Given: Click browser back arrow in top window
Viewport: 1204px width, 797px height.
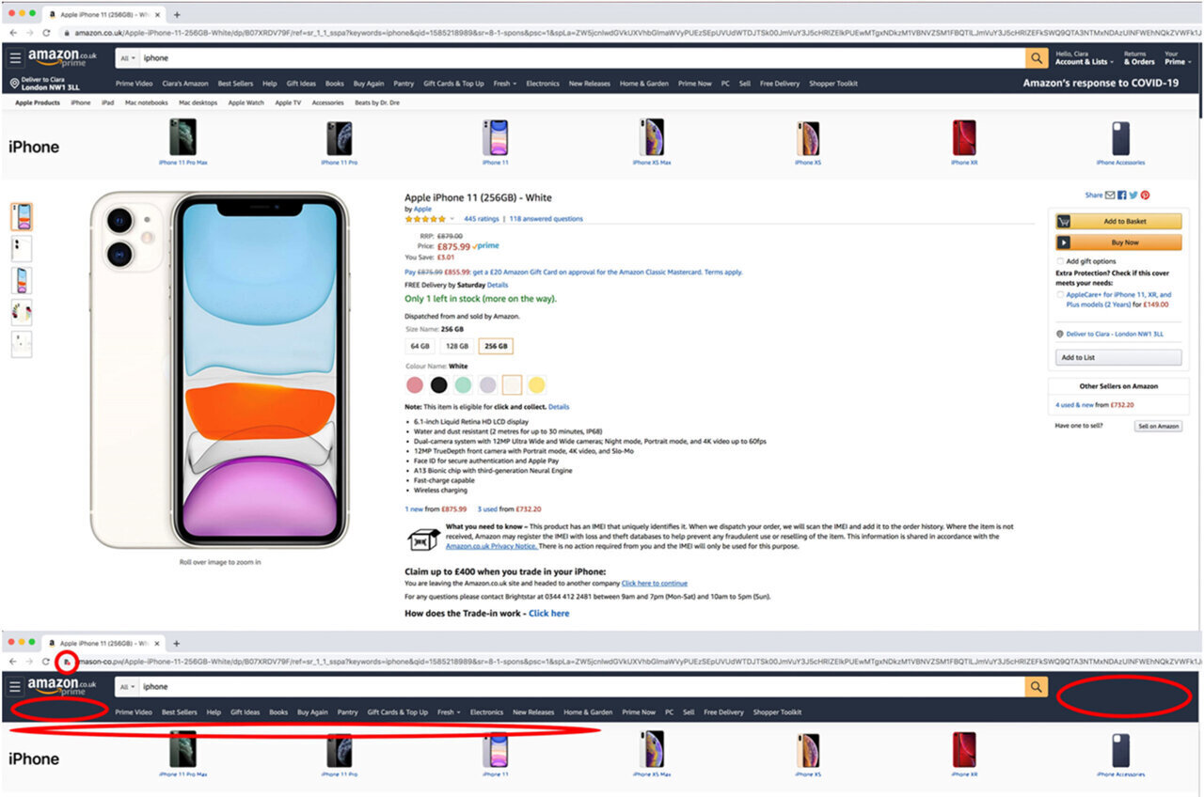Looking at the screenshot, I should [13, 32].
